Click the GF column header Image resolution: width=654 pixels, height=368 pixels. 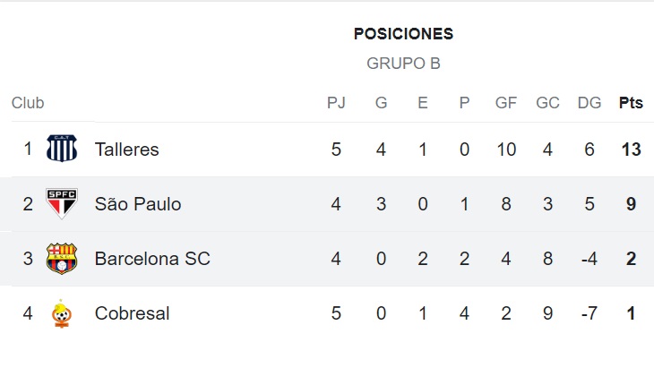click(x=506, y=103)
